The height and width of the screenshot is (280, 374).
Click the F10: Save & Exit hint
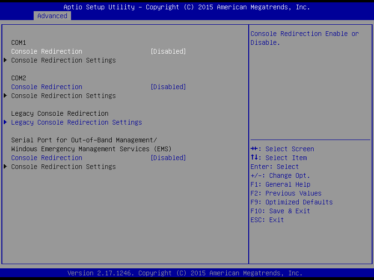[x=280, y=211]
